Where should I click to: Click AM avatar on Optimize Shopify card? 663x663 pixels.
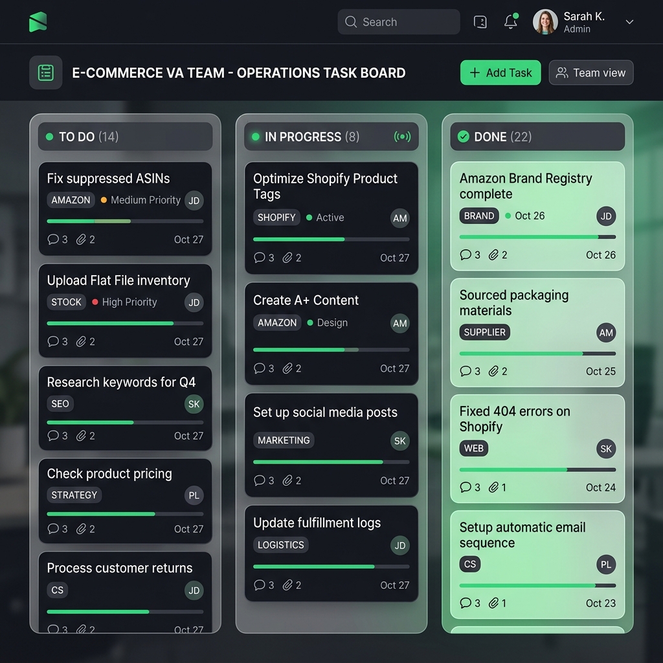(x=400, y=218)
